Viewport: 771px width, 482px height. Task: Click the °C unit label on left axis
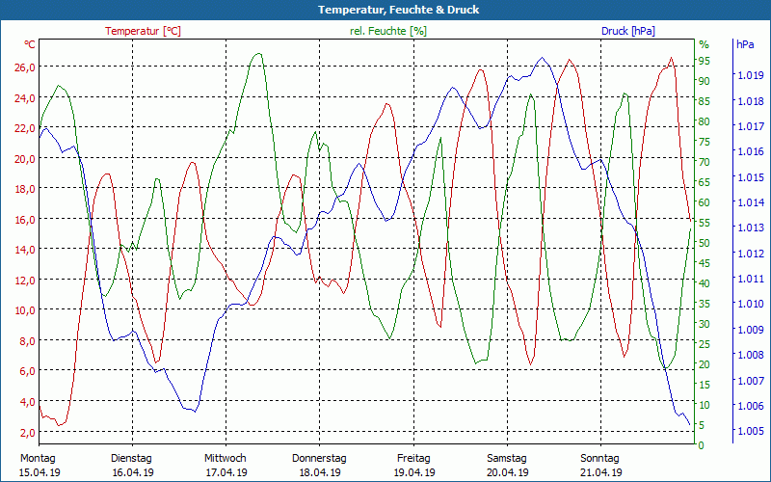30,44
